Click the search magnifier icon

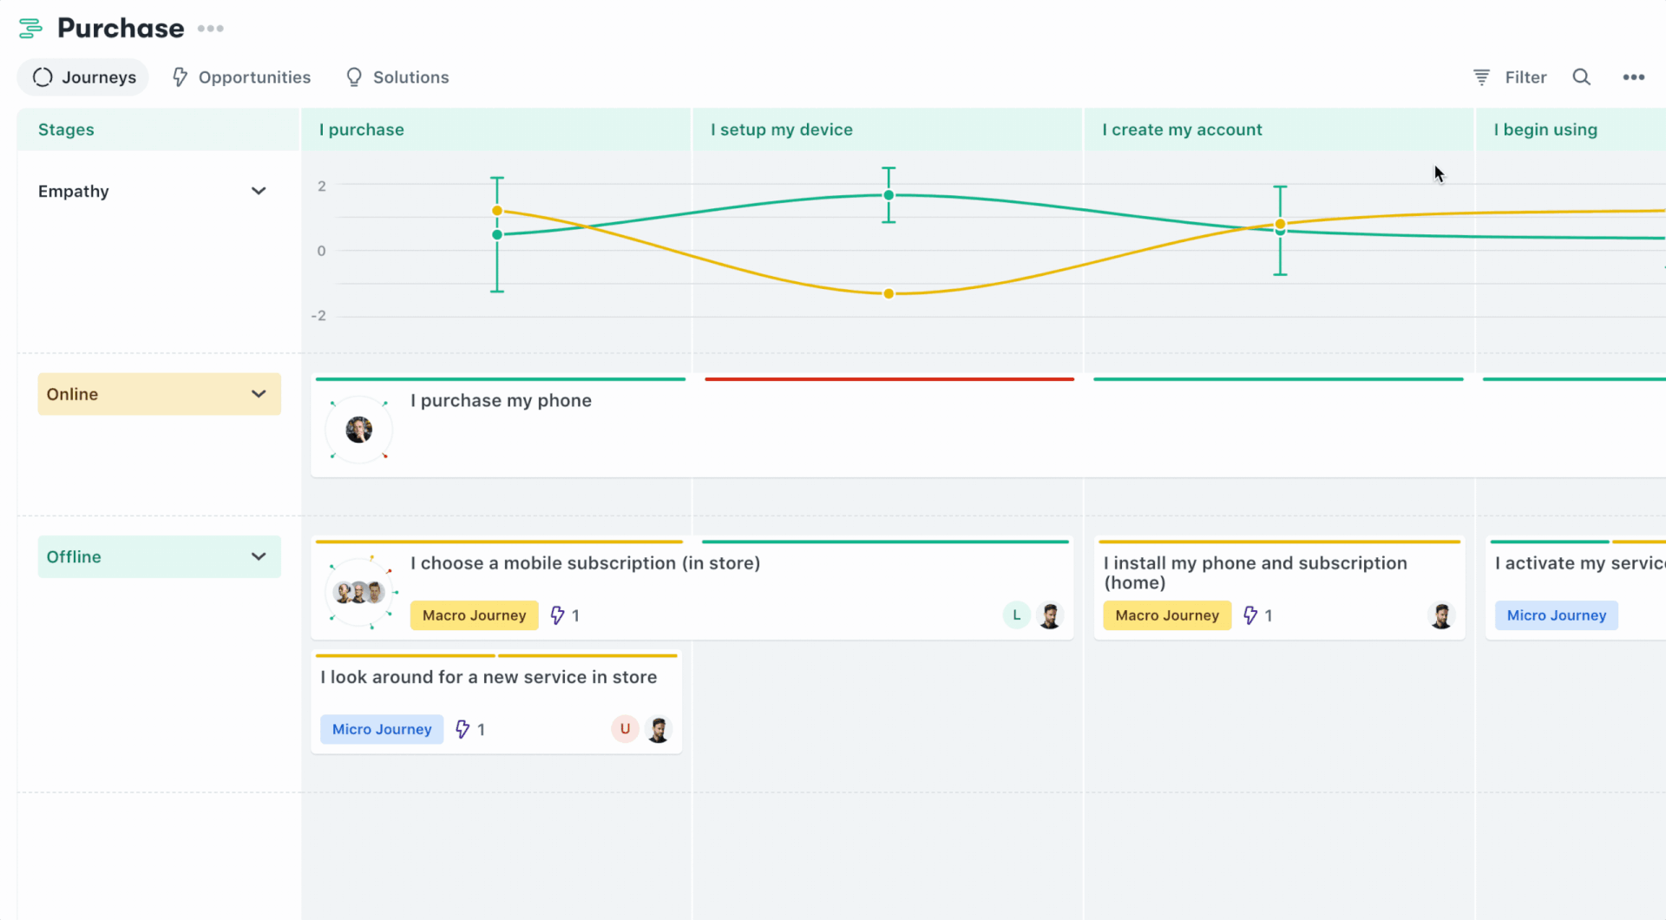coord(1582,77)
